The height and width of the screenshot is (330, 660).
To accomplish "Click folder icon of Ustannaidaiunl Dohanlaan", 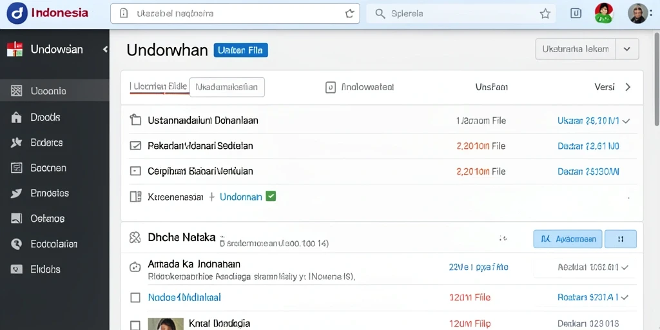I will click(135, 121).
